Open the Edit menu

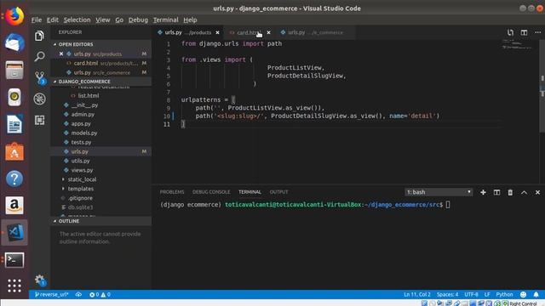click(53, 20)
